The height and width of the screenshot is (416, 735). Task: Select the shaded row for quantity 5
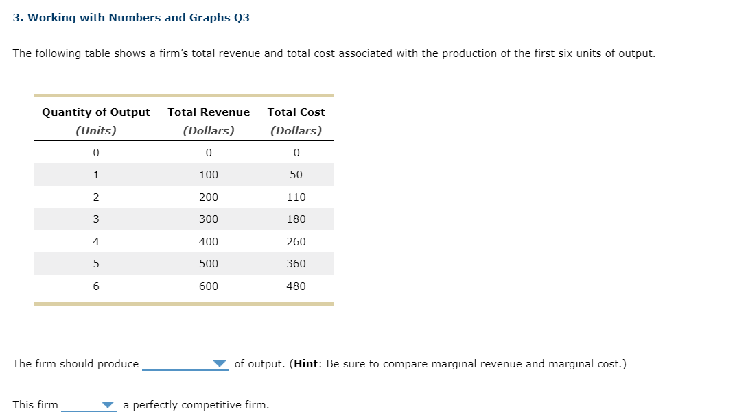[x=183, y=263]
